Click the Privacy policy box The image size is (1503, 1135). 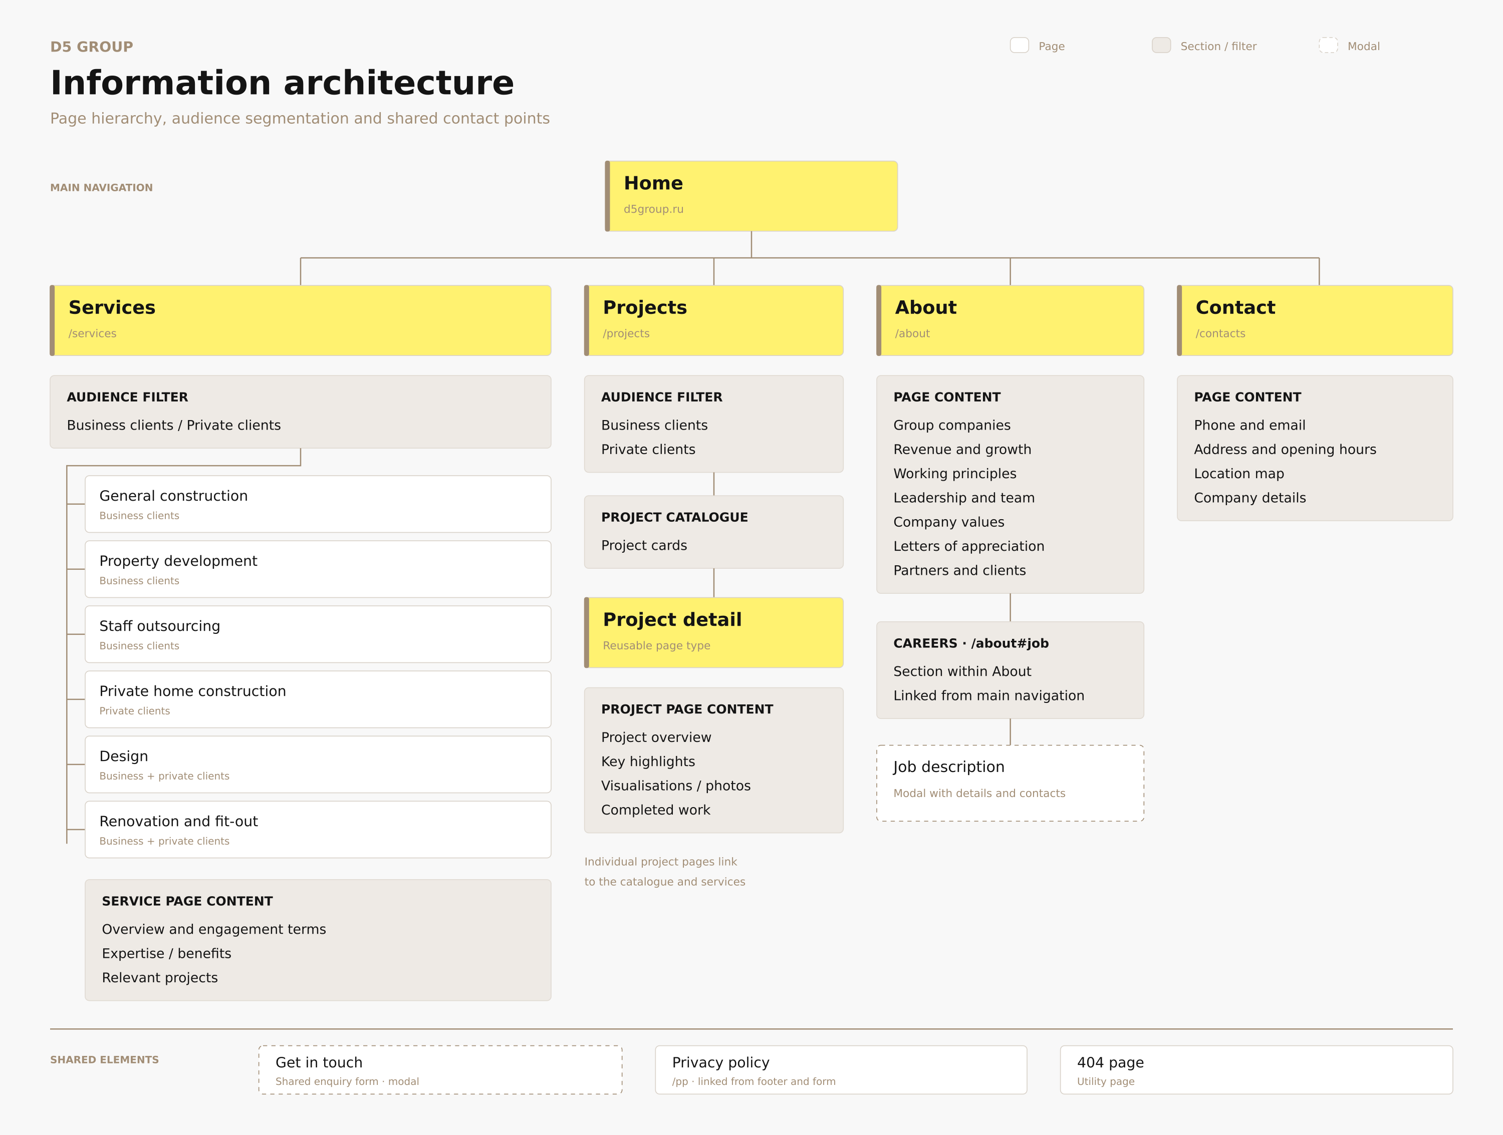point(841,1070)
